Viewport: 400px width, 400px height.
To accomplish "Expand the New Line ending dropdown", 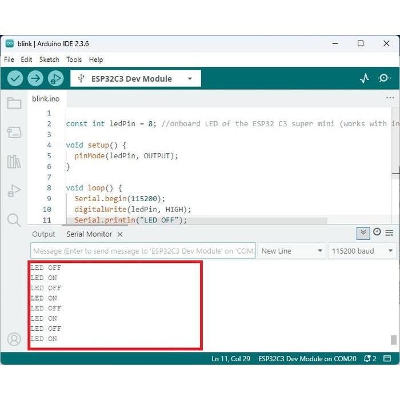I will point(291,251).
